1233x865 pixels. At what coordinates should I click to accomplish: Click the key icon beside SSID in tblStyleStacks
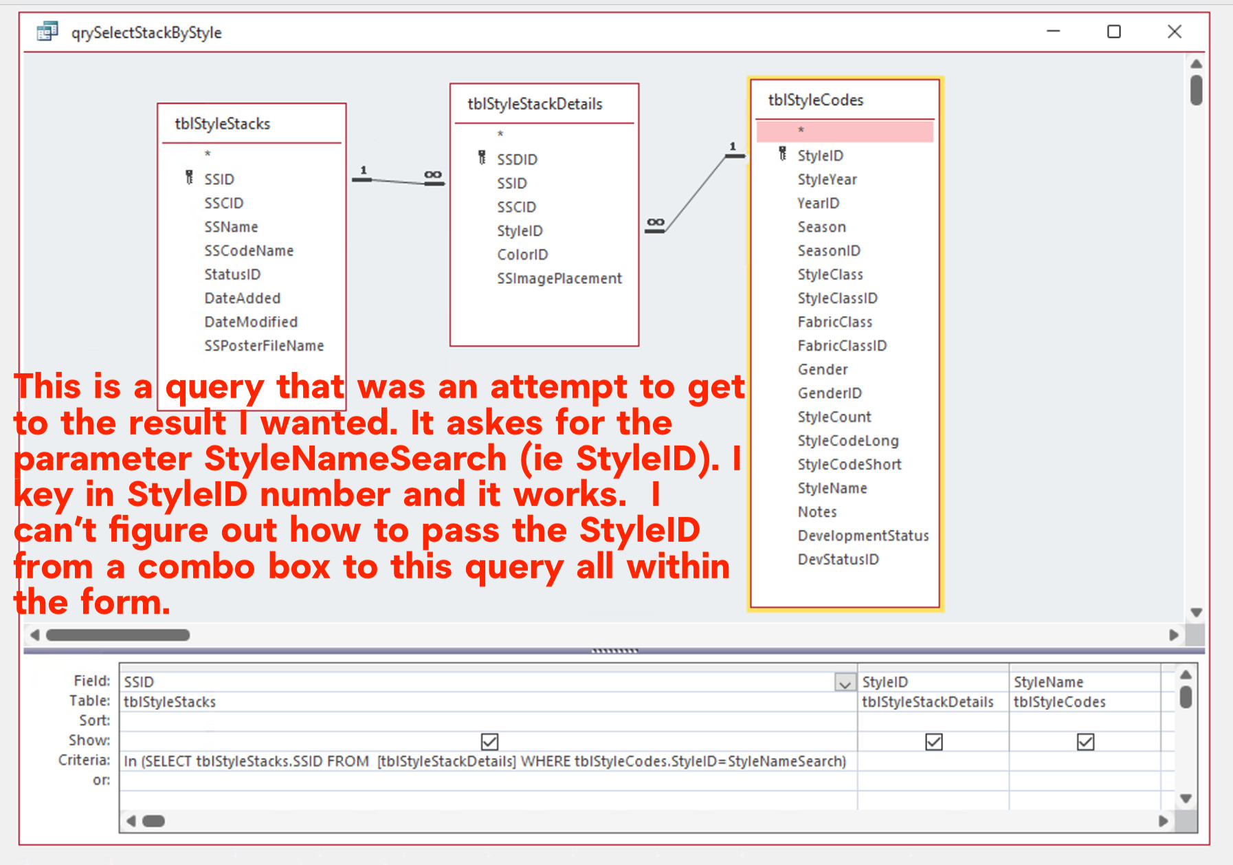coord(189,178)
